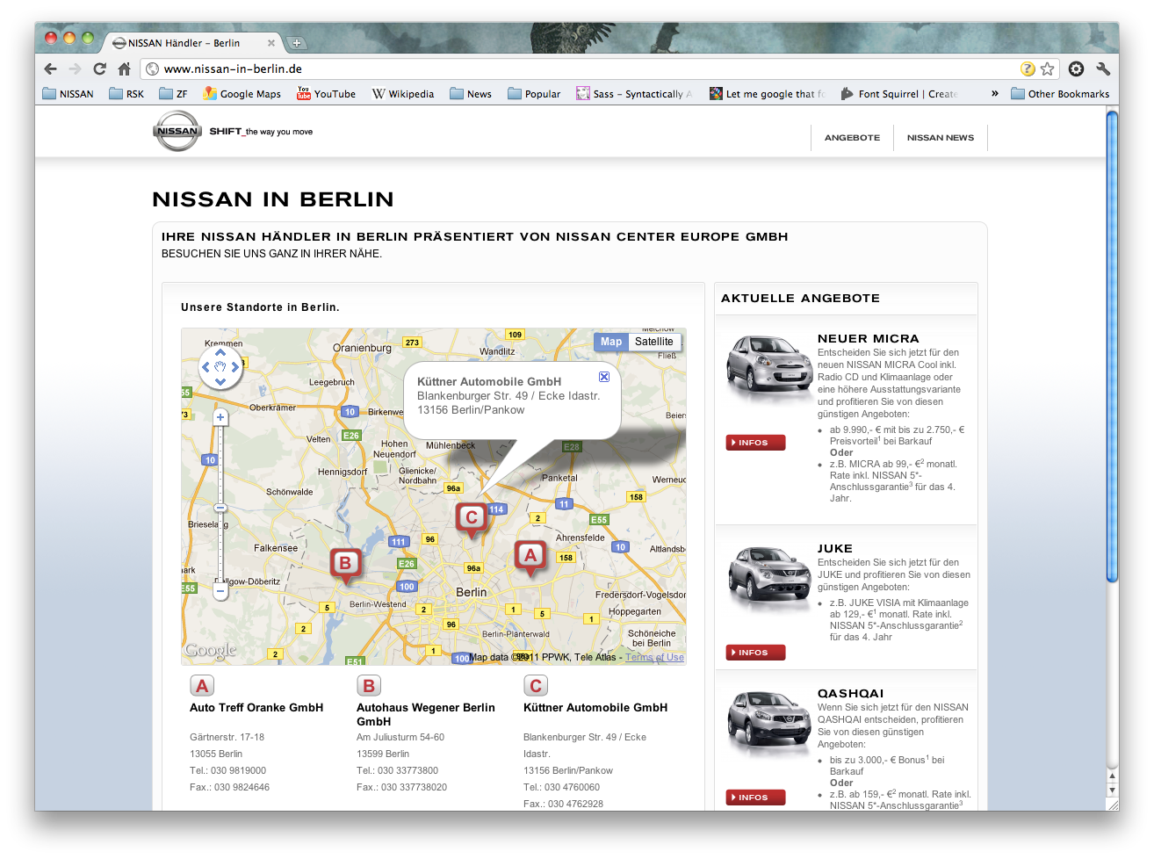The height and width of the screenshot is (859, 1154).
Task: Zoom in the map with plus
Action: pos(220,417)
